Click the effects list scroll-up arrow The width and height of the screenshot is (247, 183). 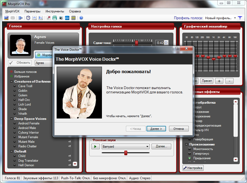pos(236,102)
